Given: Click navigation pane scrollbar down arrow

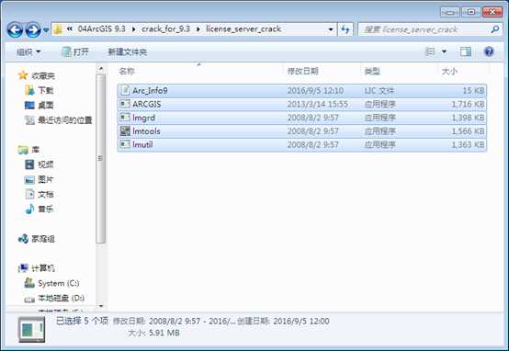Looking at the screenshot, I should tap(101, 306).
